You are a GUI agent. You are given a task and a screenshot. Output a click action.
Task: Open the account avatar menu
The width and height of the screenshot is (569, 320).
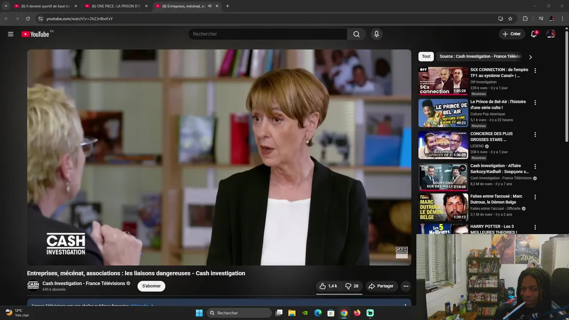point(551,34)
